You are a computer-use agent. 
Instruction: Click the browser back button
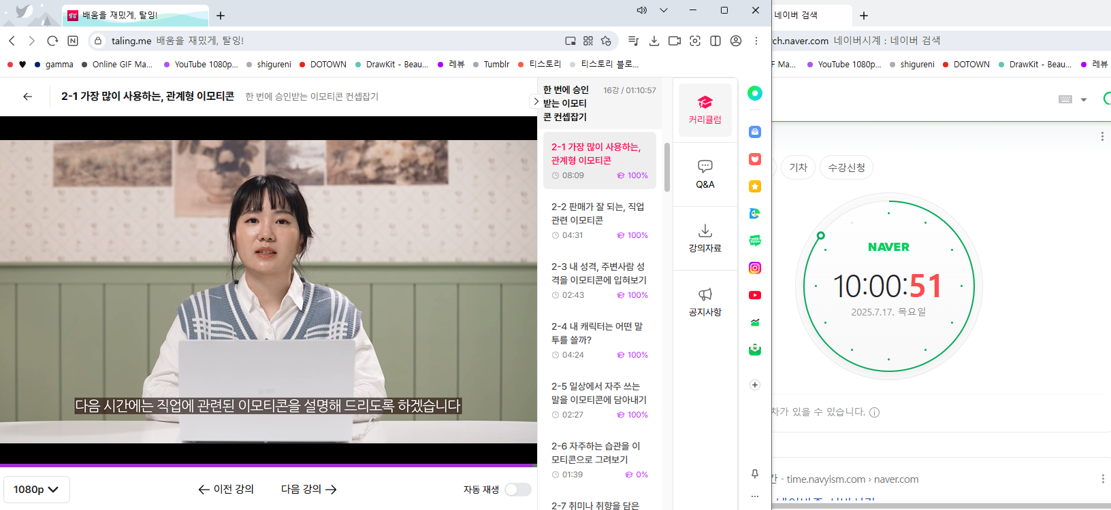pyautogui.click(x=12, y=41)
